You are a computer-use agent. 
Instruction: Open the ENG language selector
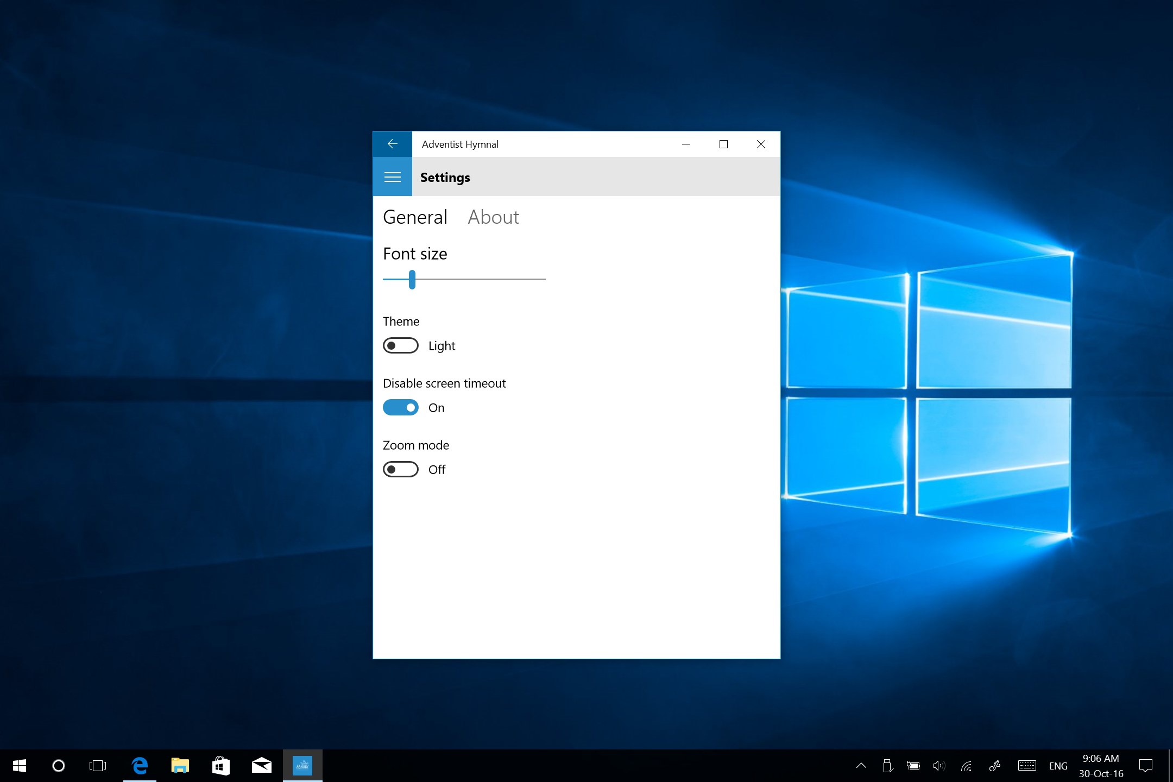click(1058, 766)
